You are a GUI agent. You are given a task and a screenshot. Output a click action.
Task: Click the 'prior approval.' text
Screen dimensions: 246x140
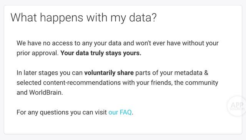coord(38,53)
